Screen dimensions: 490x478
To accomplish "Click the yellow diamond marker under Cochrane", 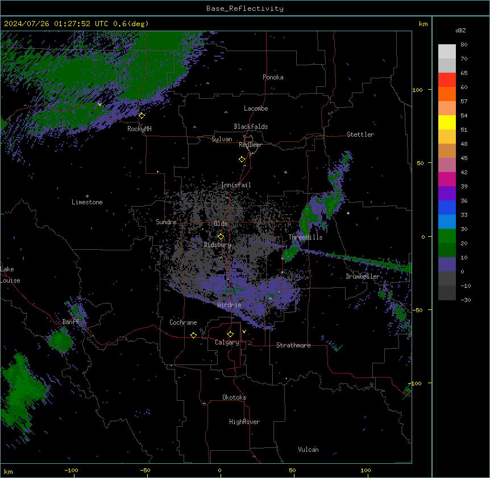I will click(x=193, y=335).
